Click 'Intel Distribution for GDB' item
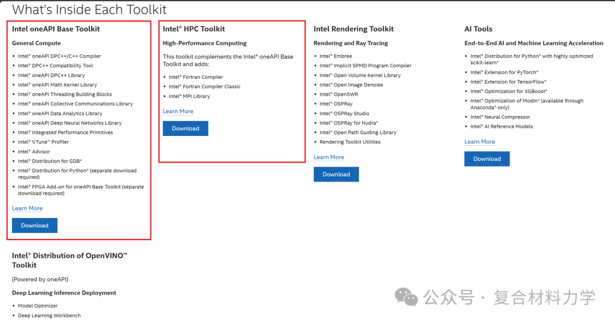The width and height of the screenshot is (615, 322). tap(50, 161)
